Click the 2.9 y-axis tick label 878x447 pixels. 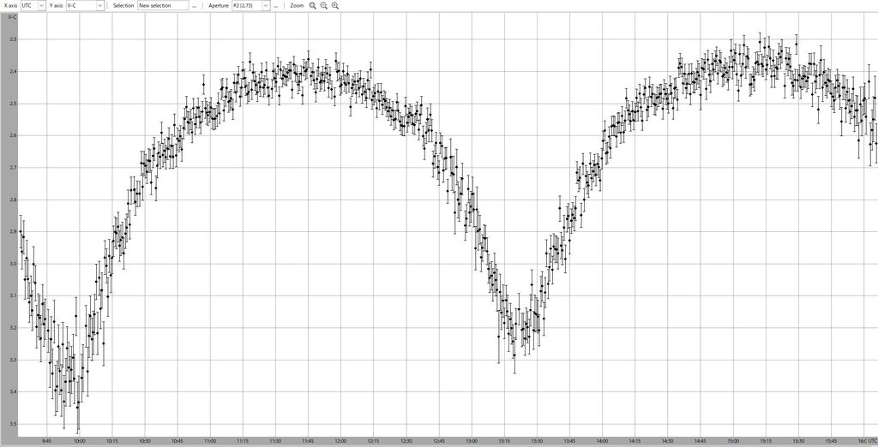click(13, 231)
